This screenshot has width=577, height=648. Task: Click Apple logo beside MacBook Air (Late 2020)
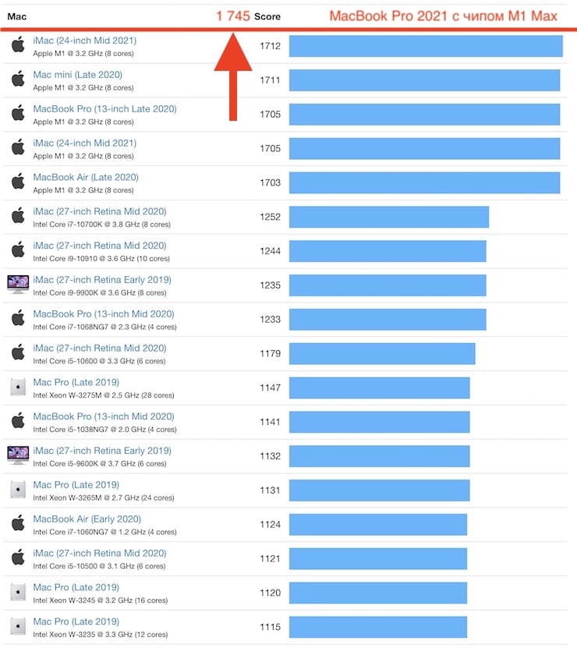[18, 181]
